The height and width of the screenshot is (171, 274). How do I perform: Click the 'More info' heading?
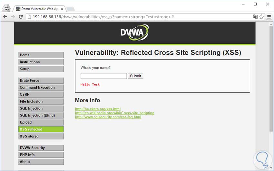pos(88,100)
